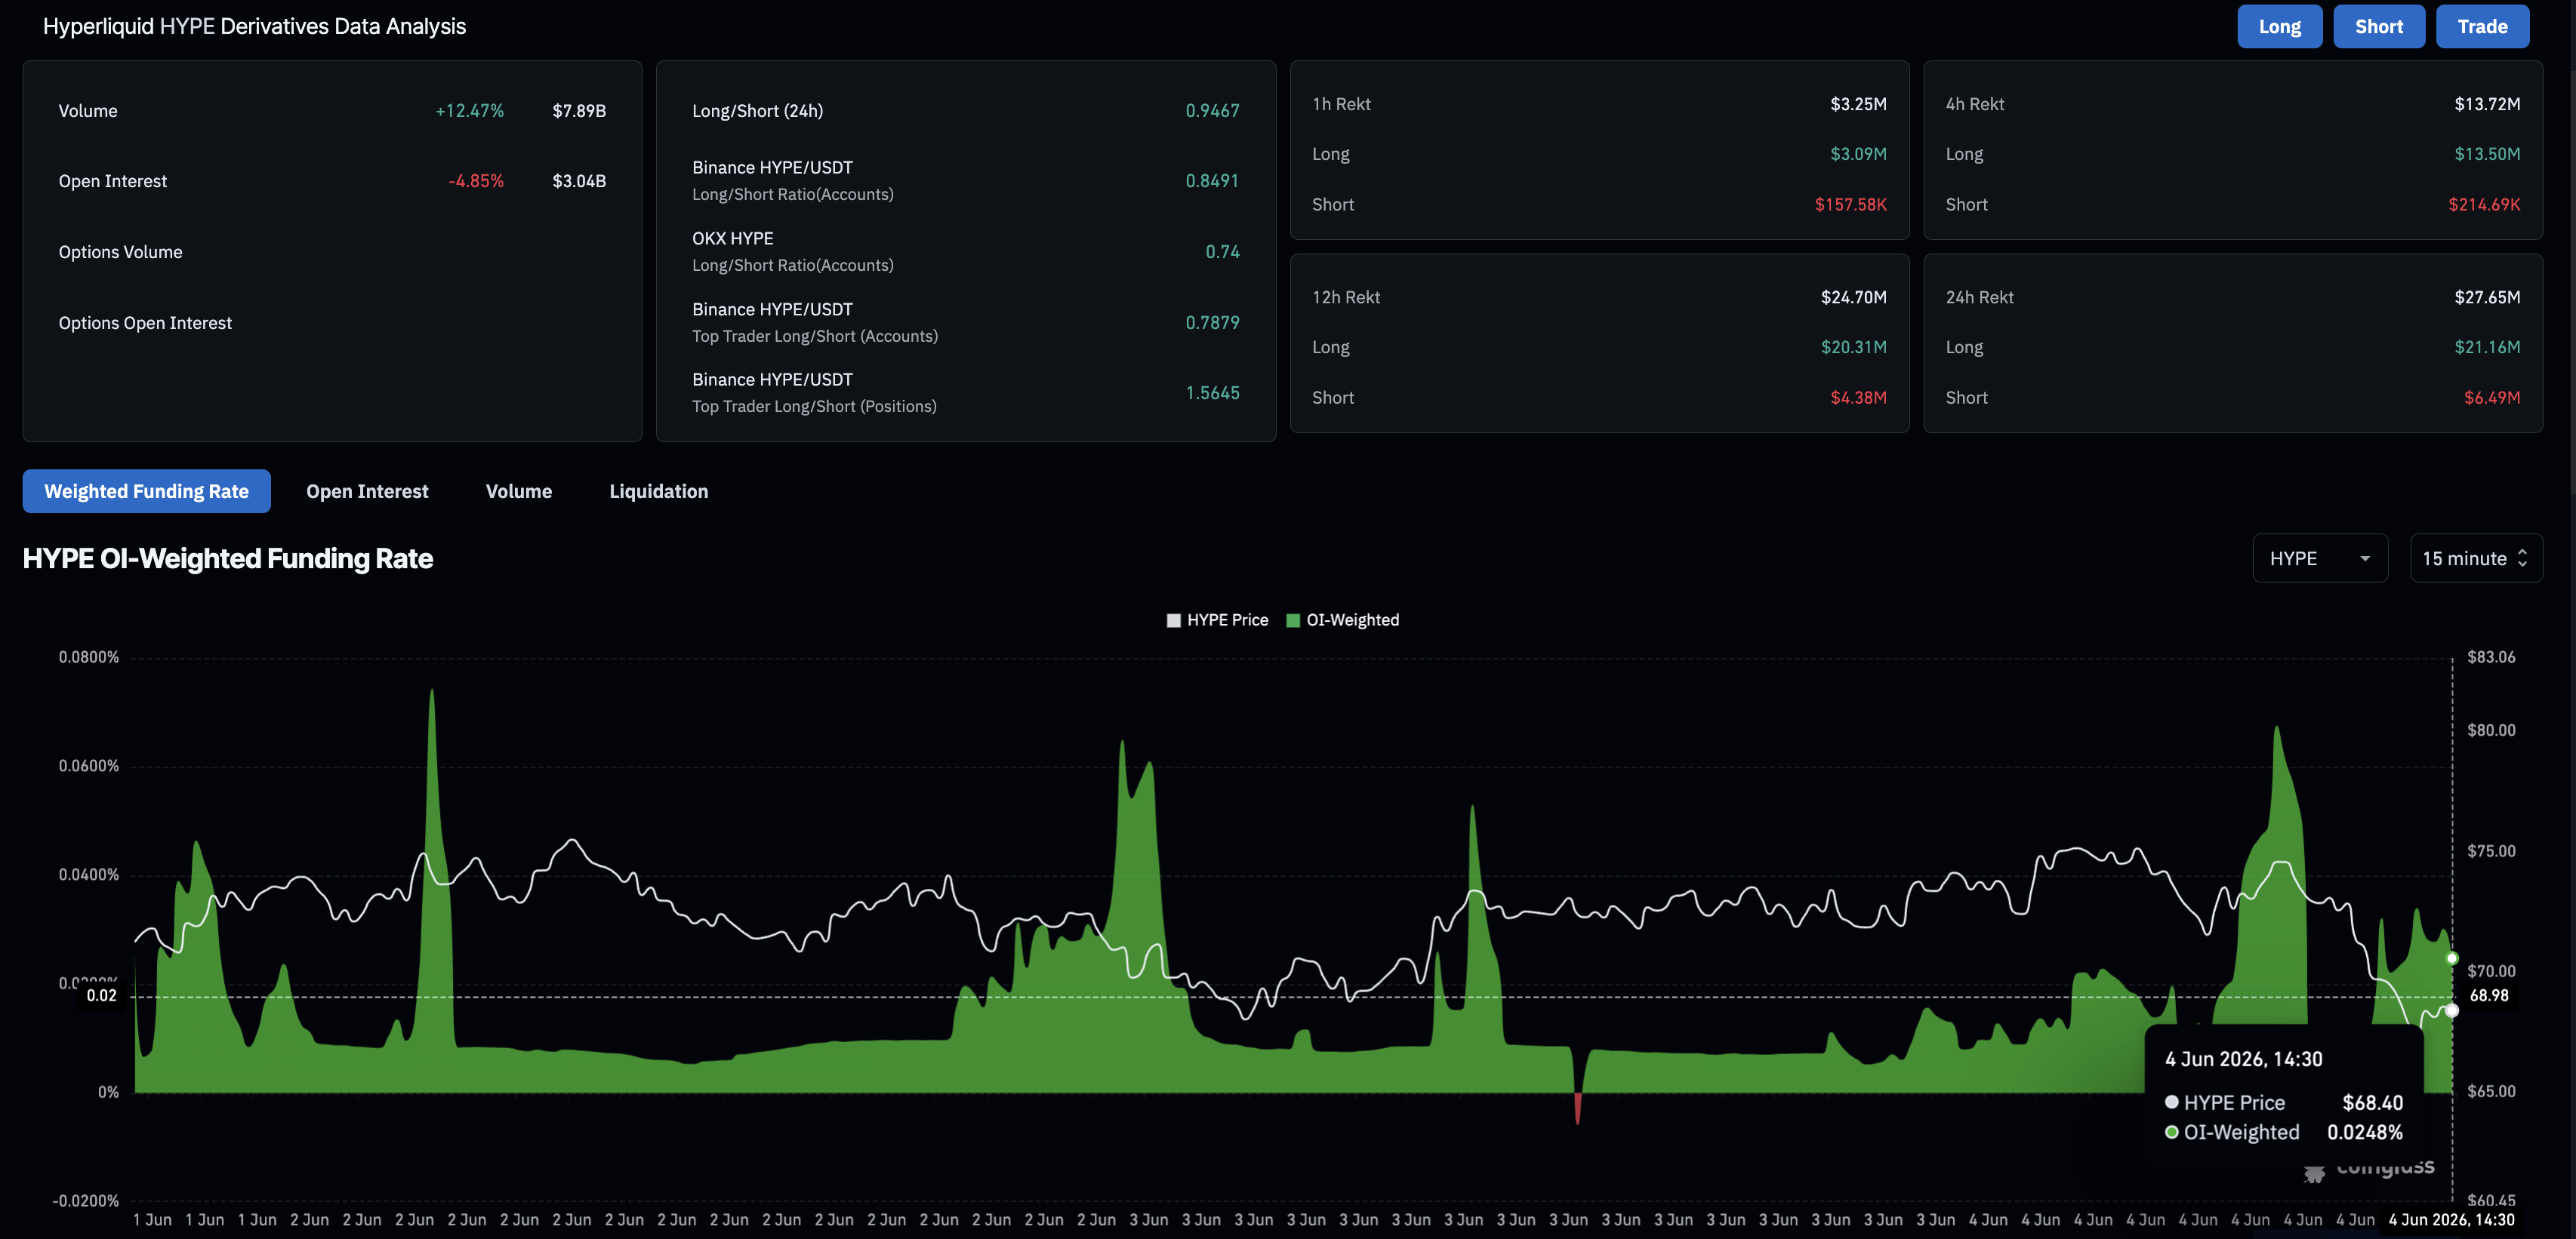This screenshot has width=2576, height=1239.
Task: Select 1h Rekt long value $3.09M
Action: [x=1858, y=154]
